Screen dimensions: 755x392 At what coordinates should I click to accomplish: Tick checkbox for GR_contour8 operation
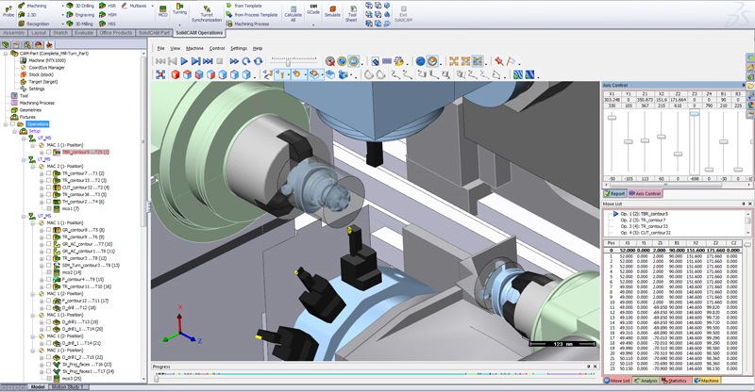(x=49, y=230)
